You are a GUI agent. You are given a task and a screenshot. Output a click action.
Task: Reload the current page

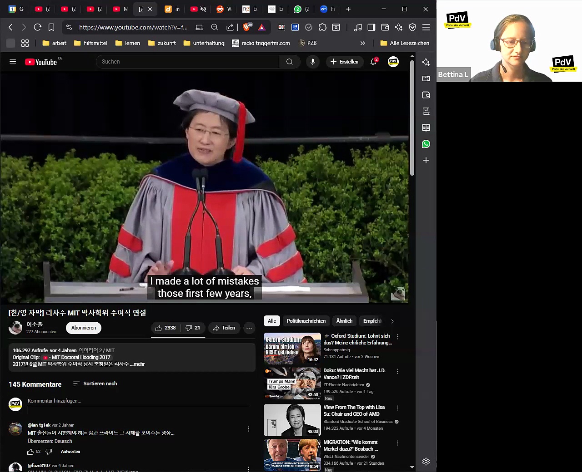(x=38, y=27)
